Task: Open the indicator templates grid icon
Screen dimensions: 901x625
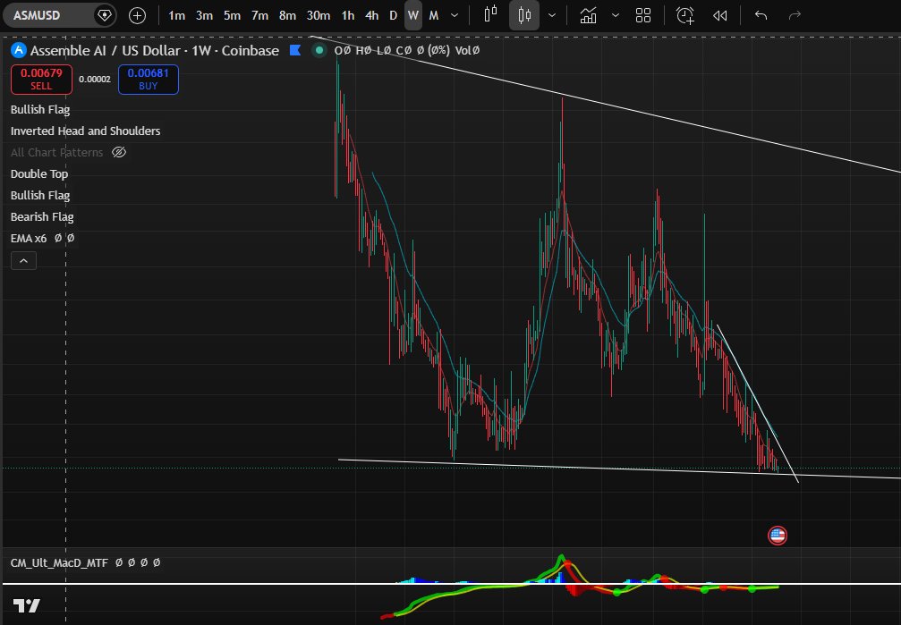Action: point(643,15)
